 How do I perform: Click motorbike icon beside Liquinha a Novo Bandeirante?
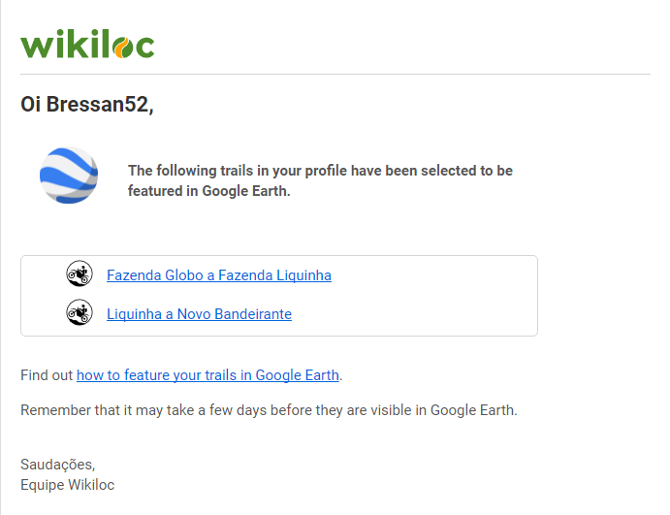(80, 312)
